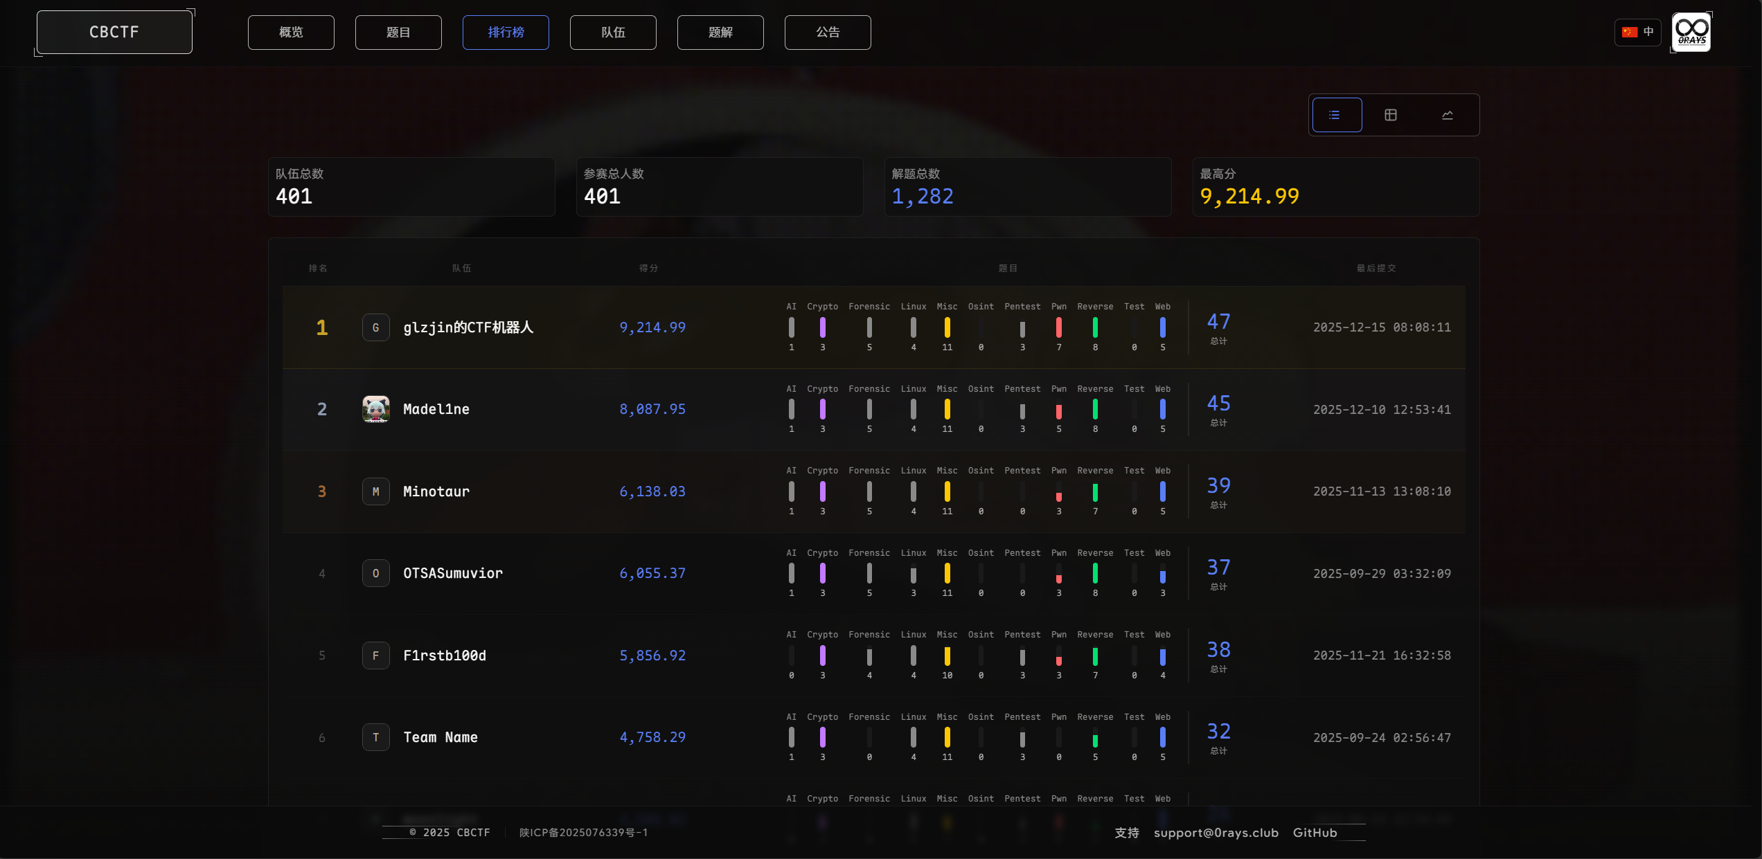This screenshot has height=859, width=1762.
Task: Open team OTSASumuvior
Action: tap(453, 573)
